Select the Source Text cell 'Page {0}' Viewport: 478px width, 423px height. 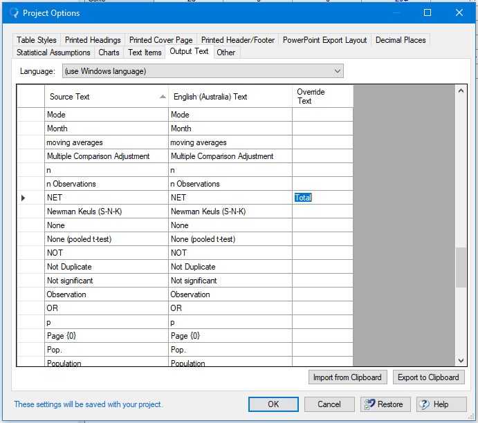tap(107, 336)
